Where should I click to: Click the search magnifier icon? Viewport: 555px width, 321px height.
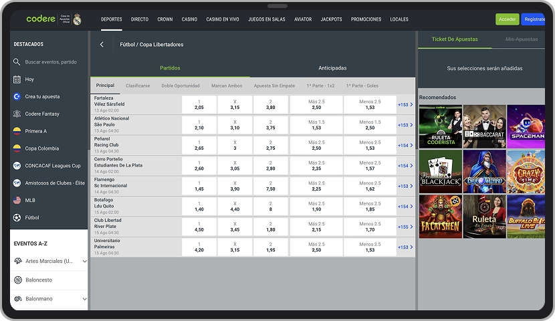point(17,62)
